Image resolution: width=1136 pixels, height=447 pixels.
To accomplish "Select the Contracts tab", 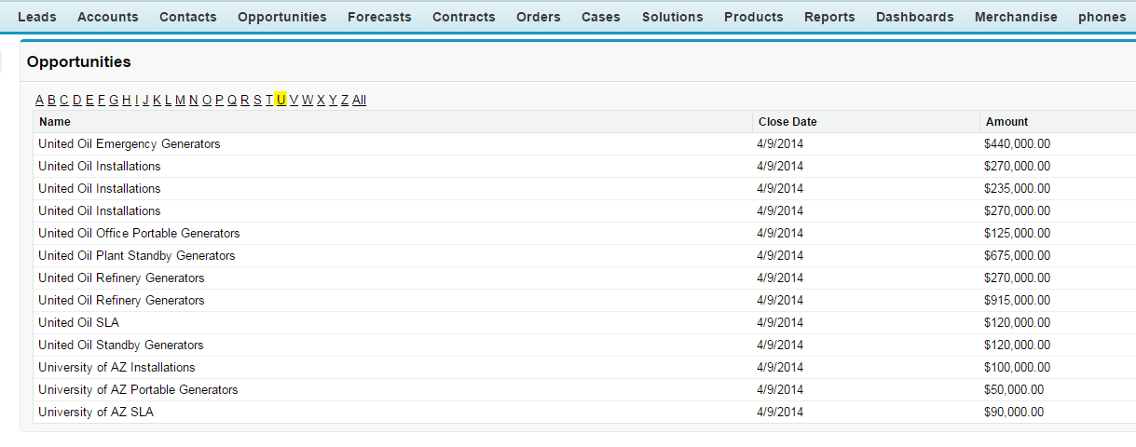I will coord(463,17).
